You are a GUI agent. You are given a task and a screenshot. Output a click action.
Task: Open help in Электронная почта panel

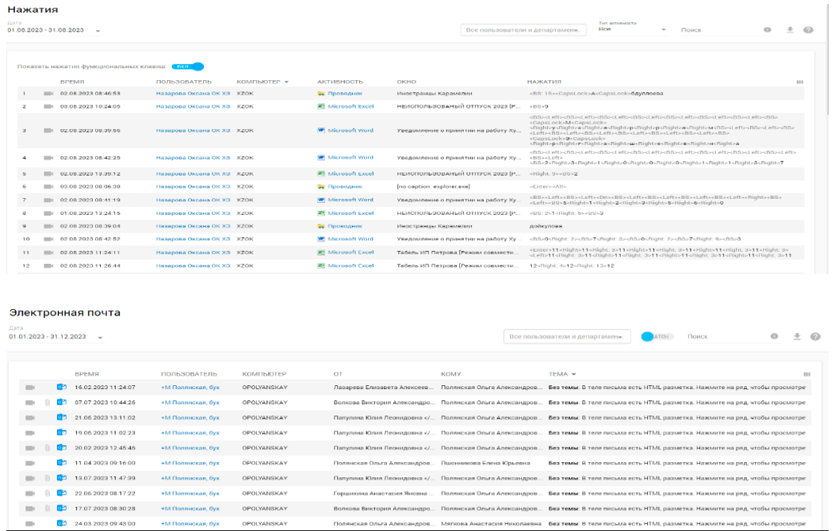pos(815,337)
